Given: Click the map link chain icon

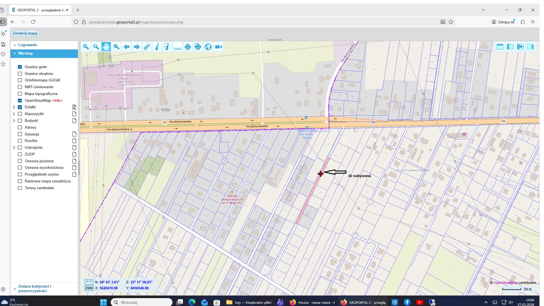Looking at the screenshot, I should (x=147, y=47).
